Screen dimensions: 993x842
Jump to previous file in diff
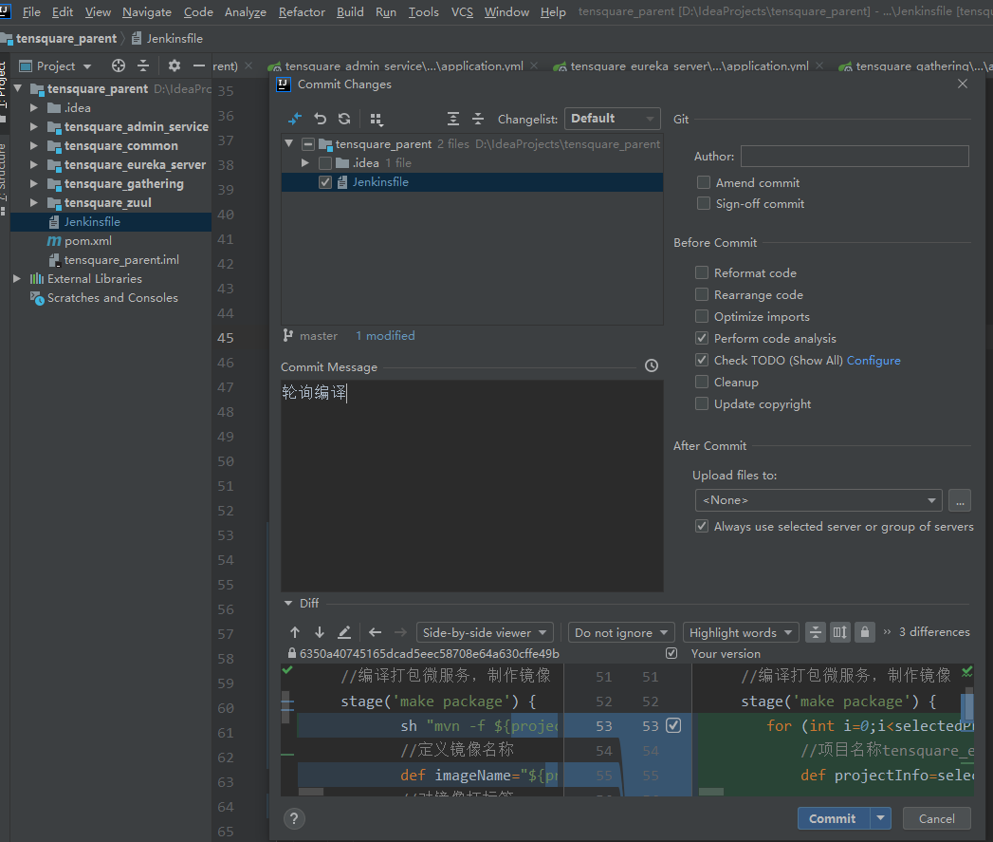tap(375, 632)
